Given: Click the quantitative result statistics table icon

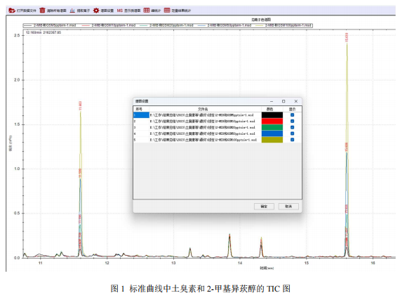Looking at the screenshot, I should (x=167, y=11).
